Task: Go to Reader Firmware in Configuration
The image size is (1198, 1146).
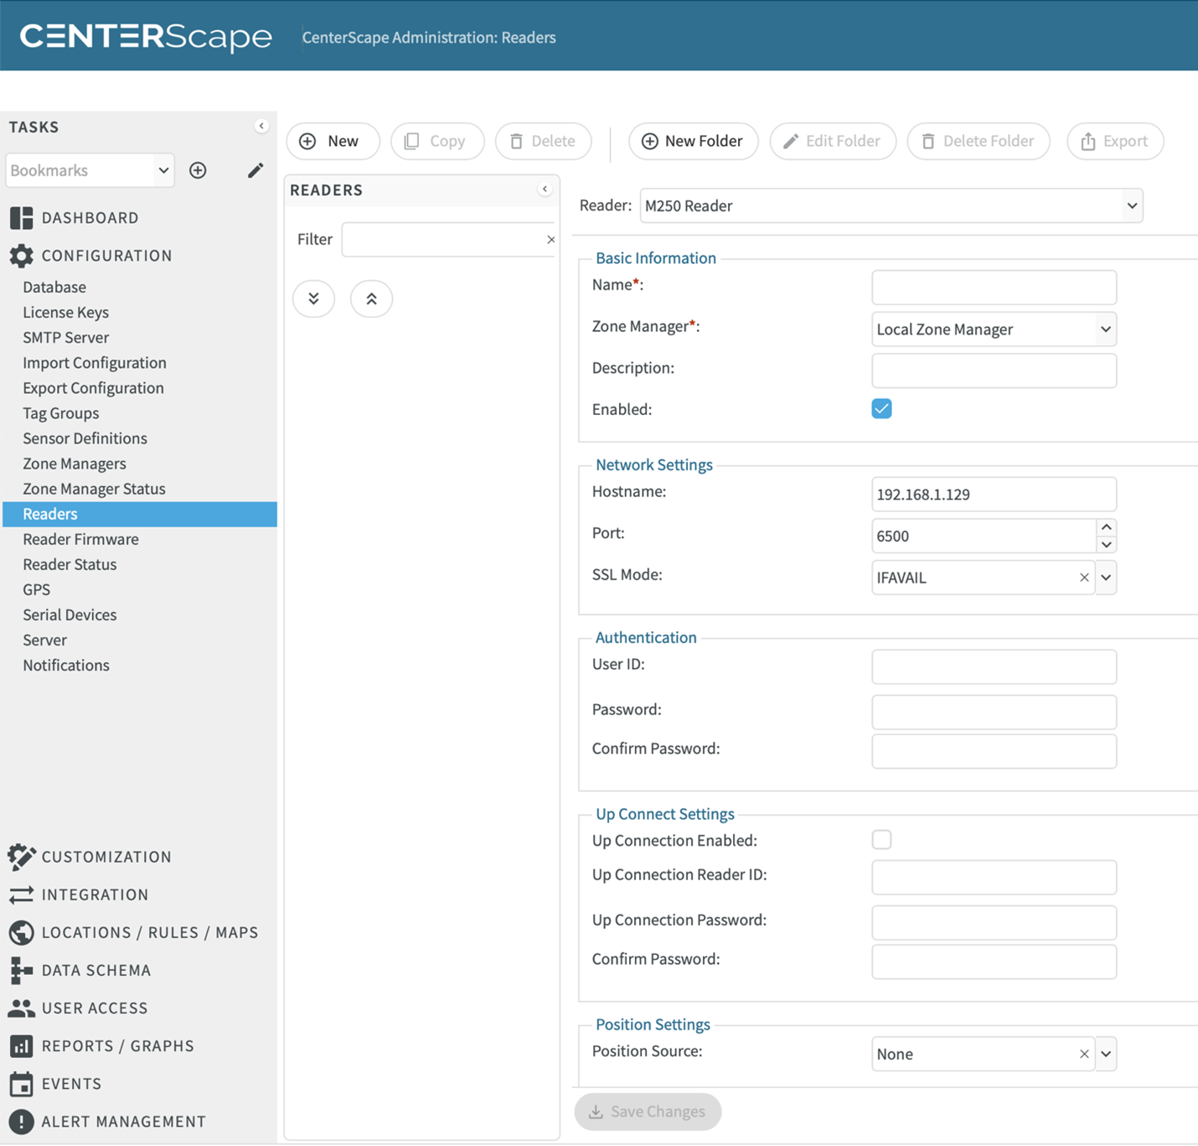Action: pyautogui.click(x=80, y=539)
